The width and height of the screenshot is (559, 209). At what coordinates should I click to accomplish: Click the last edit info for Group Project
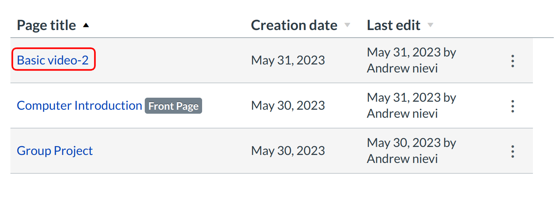411,151
